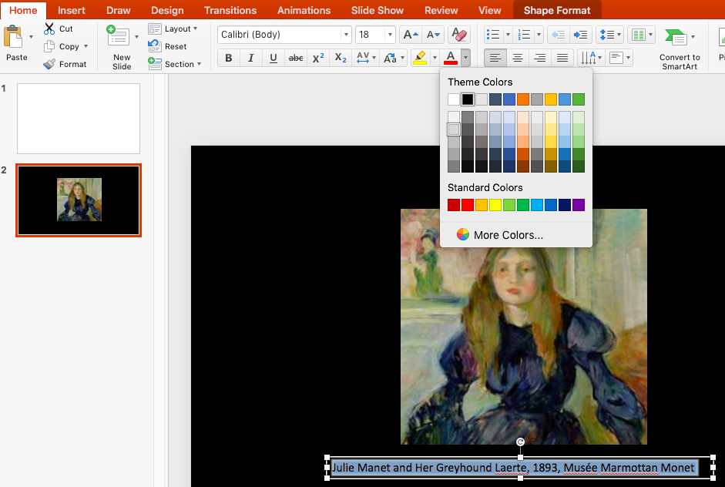Switch to the Draw tab
Viewport: 725px width, 487px height.
pyautogui.click(x=119, y=10)
